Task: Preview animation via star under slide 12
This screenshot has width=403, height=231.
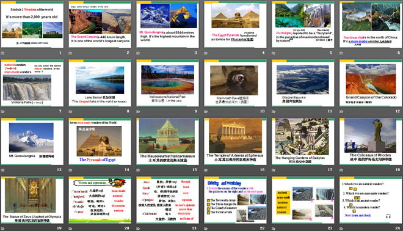Action: (341, 112)
